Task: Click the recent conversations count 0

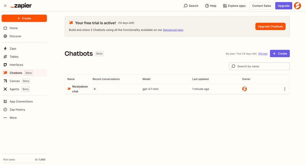Action: pos(95,89)
